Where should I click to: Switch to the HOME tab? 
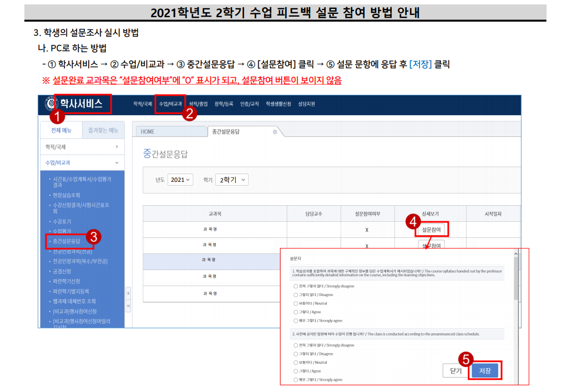pos(148,131)
